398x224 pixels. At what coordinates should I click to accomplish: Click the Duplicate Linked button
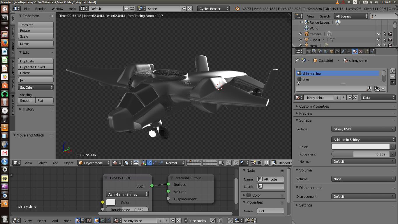pos(36,67)
